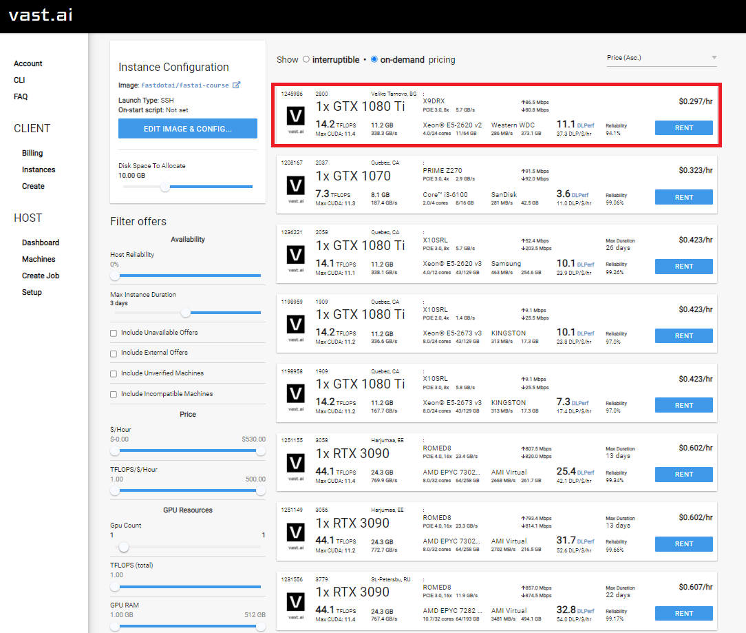
Task: Click the vast.ai logo on the GTX 1080 Ti $0.297/hr offer
Action: [x=295, y=119]
